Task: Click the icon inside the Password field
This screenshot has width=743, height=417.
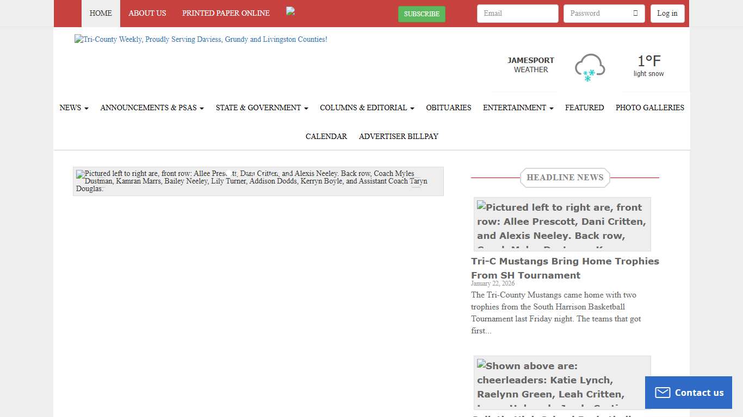Action: click(635, 14)
